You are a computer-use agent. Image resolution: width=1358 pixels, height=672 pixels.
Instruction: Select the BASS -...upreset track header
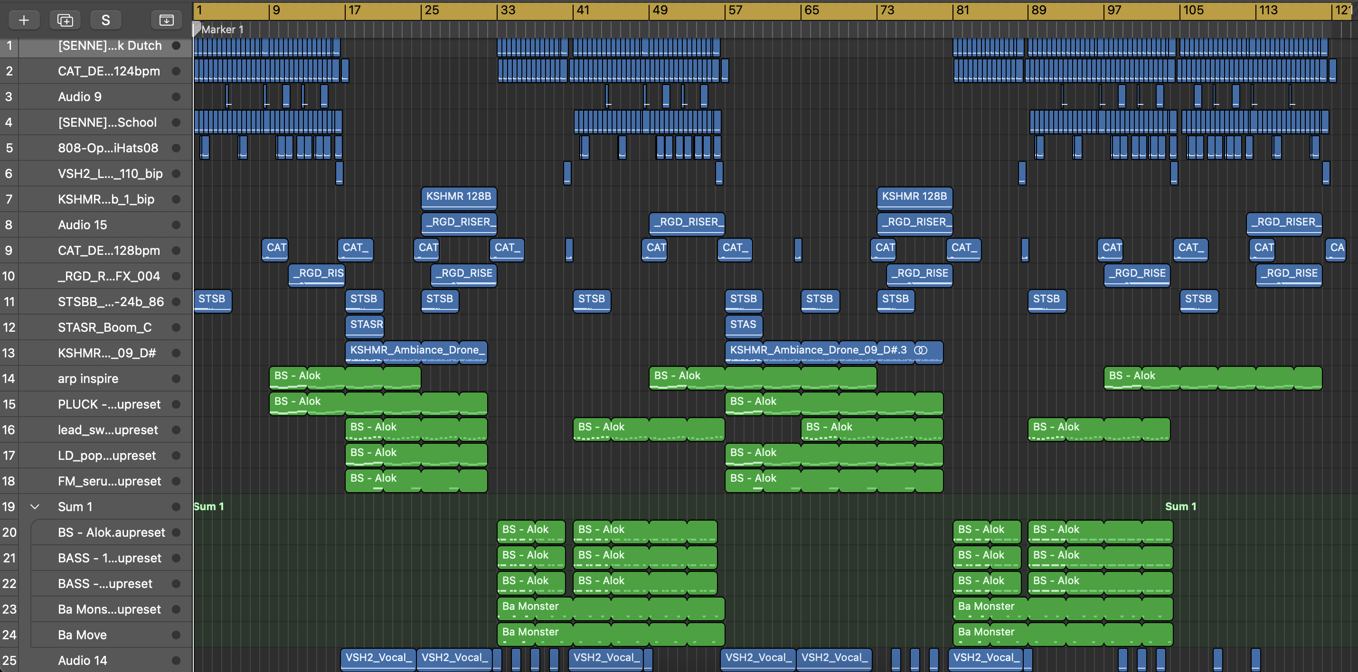[96, 583]
